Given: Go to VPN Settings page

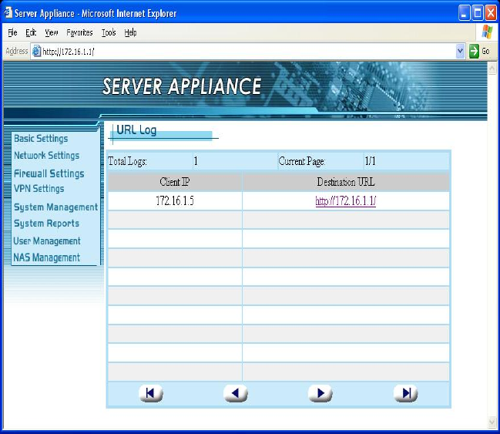Looking at the screenshot, I should click(39, 189).
